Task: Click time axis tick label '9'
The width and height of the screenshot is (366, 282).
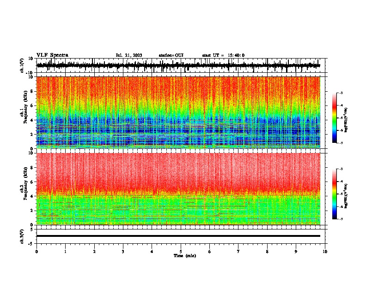Action: tap(296, 252)
